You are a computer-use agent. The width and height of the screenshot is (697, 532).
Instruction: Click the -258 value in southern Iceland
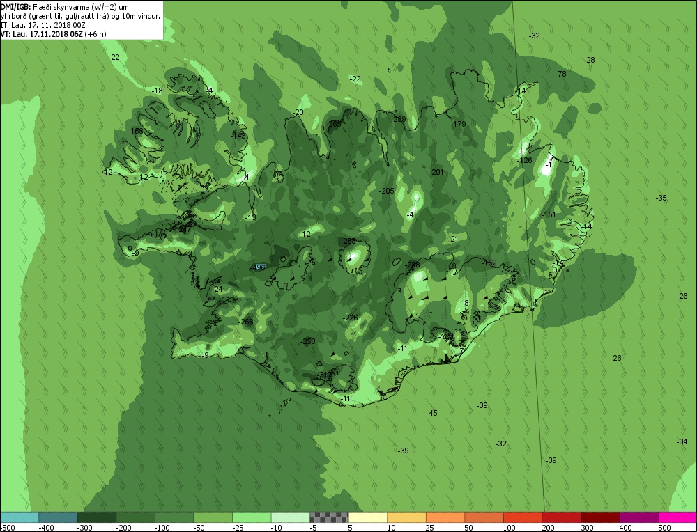click(x=308, y=341)
